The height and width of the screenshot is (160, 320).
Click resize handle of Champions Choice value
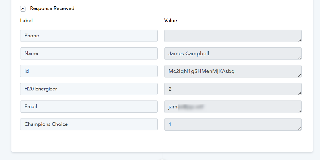[x=300, y=129]
